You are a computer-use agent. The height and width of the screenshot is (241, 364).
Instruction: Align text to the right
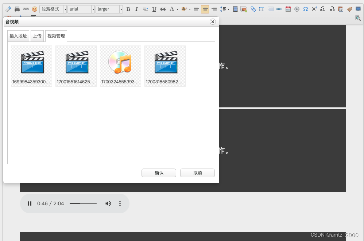214,9
